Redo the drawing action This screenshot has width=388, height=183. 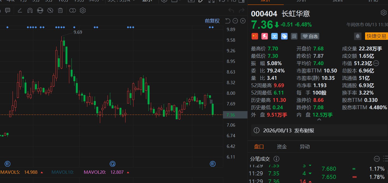click(241, 11)
